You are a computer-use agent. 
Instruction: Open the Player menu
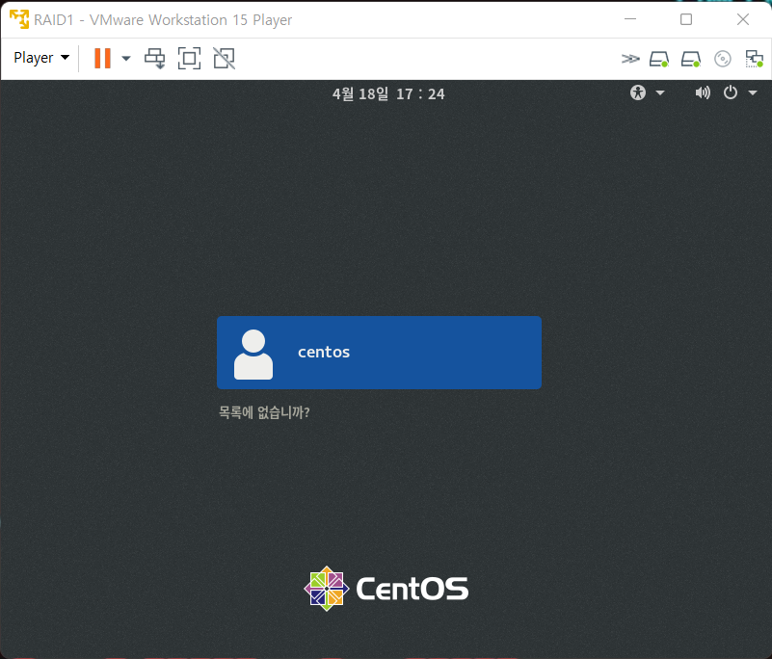[x=41, y=58]
